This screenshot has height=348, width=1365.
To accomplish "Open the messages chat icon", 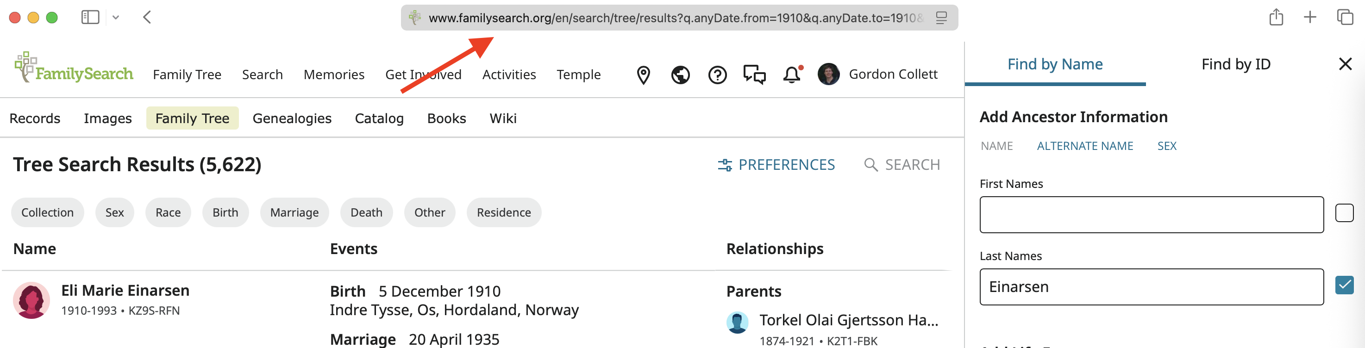I will (x=755, y=74).
